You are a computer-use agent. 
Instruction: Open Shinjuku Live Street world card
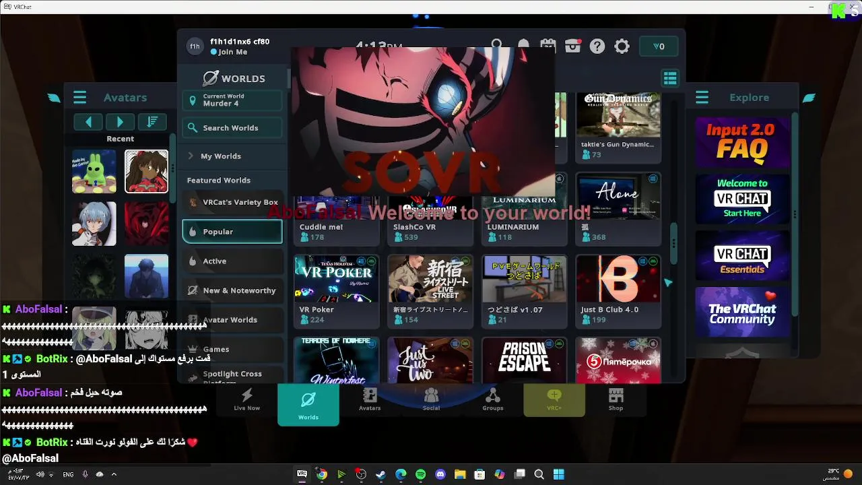pyautogui.click(x=430, y=291)
